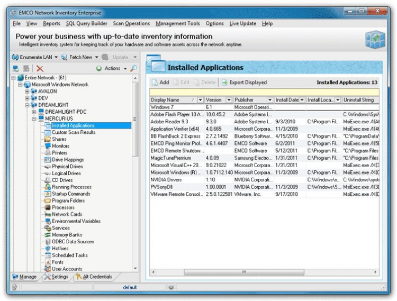Click the Fetch New button
This screenshot has height=301, width=397.
click(x=77, y=57)
